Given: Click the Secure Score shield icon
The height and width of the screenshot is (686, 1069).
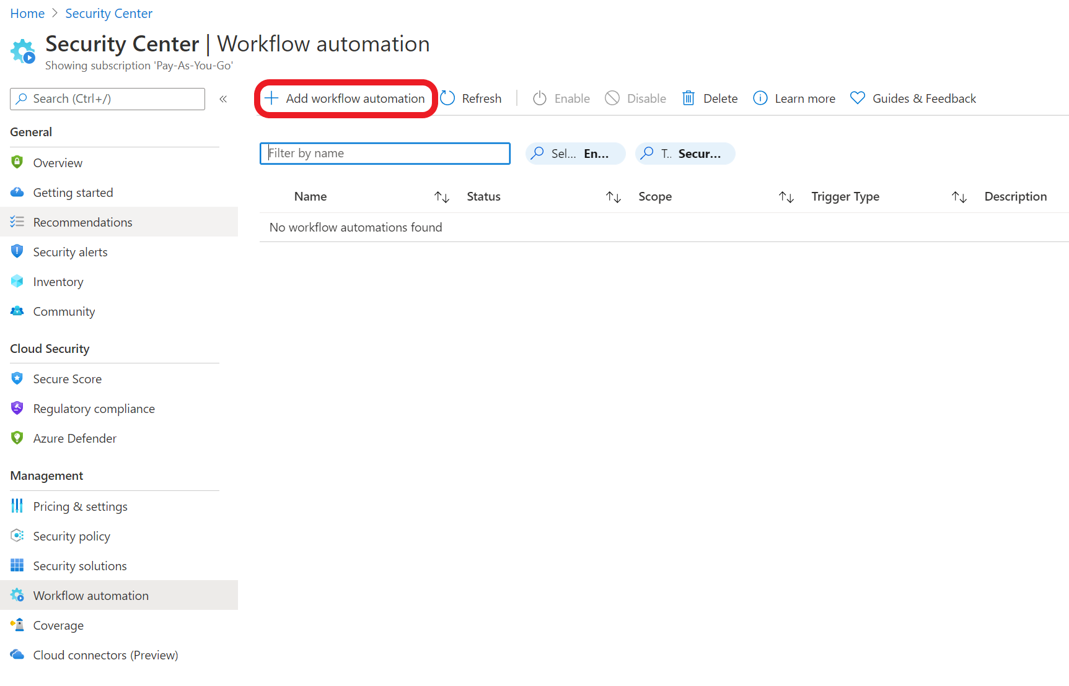Looking at the screenshot, I should click(x=17, y=378).
